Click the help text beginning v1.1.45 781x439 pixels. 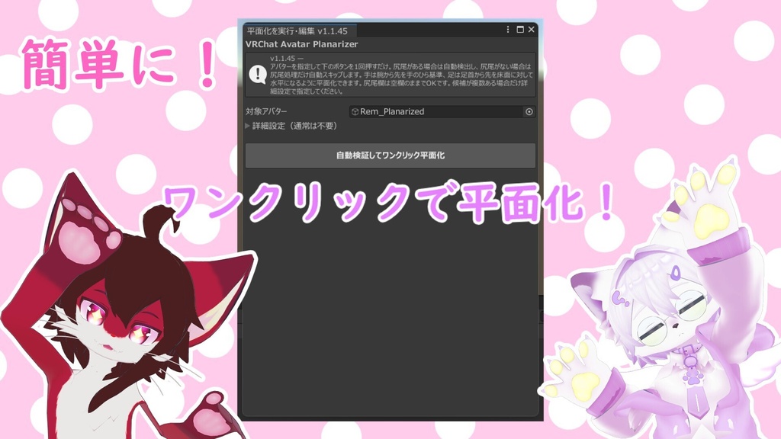pyautogui.click(x=401, y=75)
